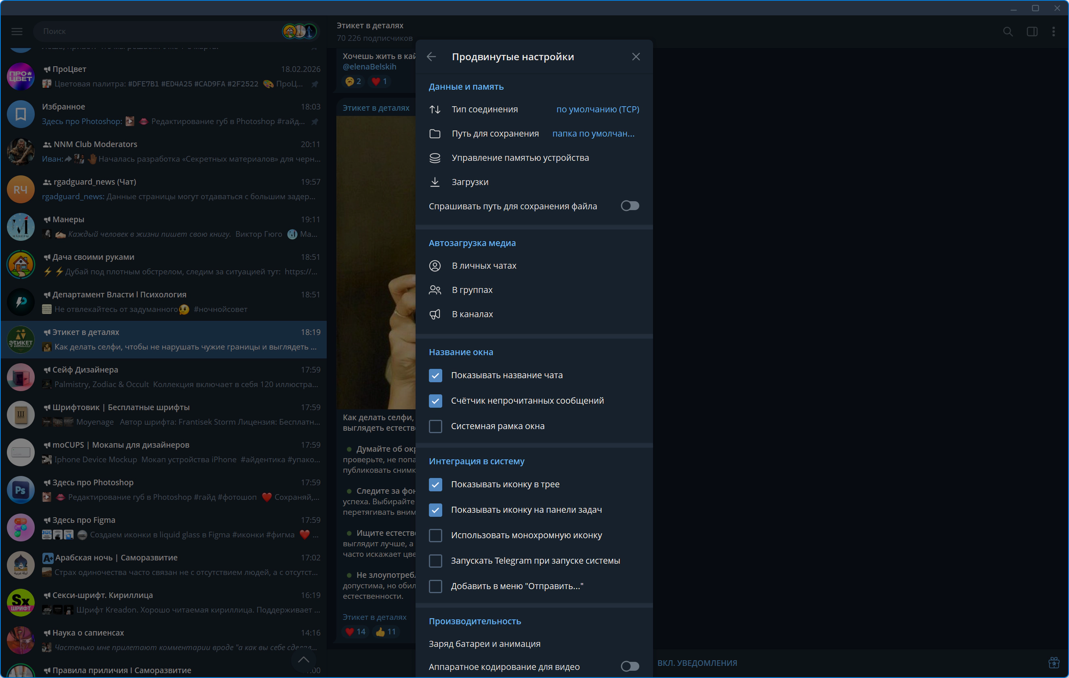
Task: Check Launch Telegram at system startup
Action: (435, 561)
